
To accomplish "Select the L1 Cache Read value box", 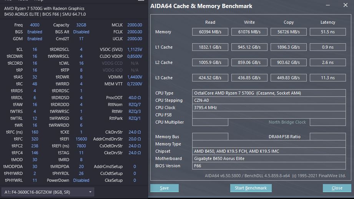I will click(x=210, y=47).
